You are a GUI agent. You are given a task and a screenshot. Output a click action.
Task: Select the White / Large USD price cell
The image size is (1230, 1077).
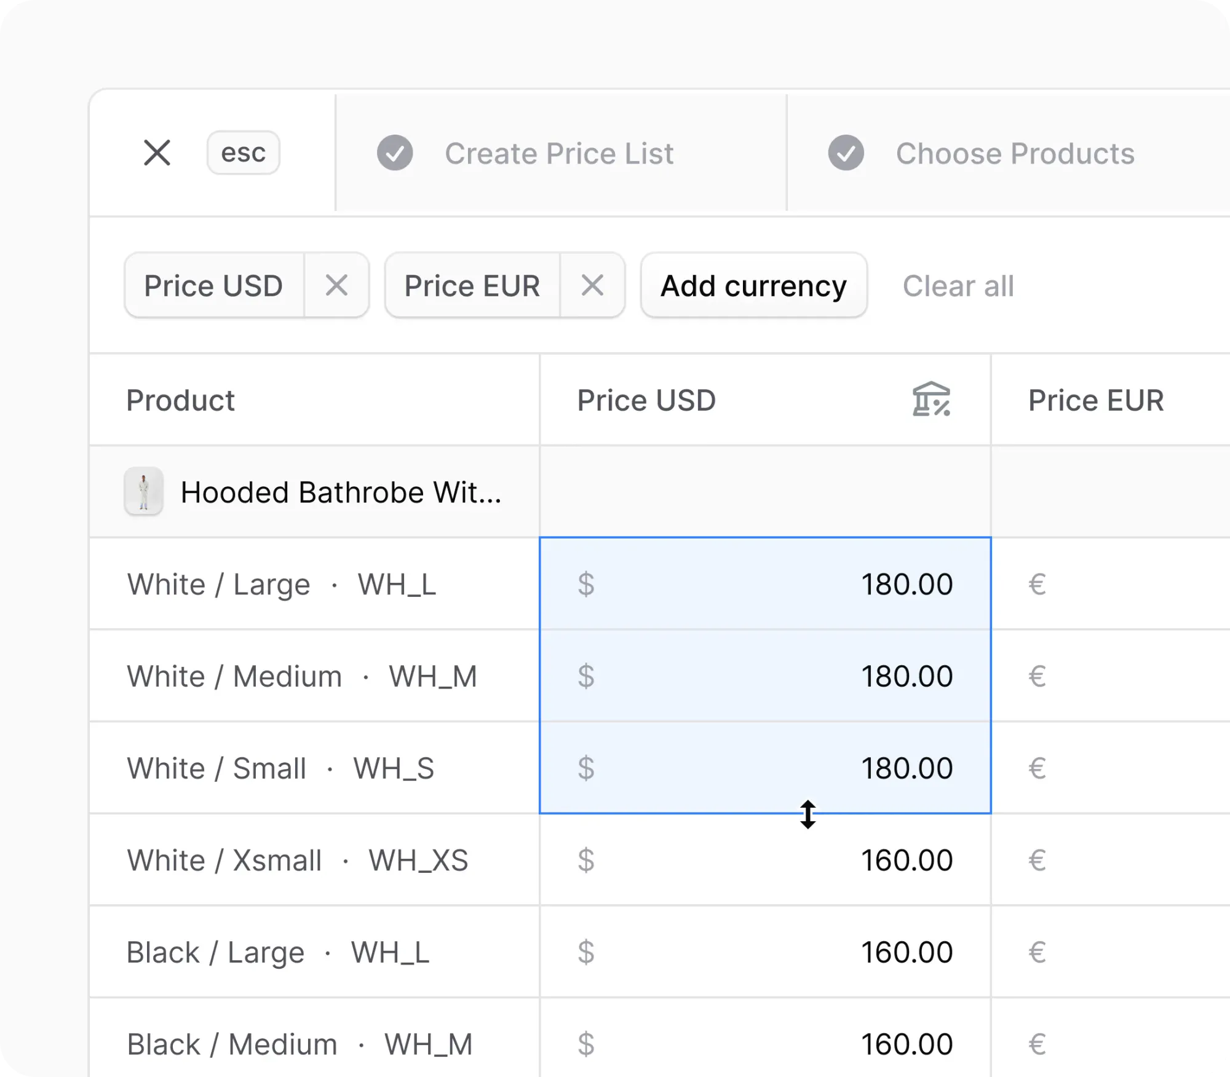pyautogui.click(x=764, y=584)
